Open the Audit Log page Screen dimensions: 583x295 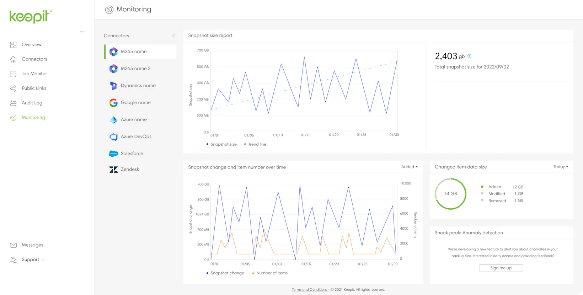pos(32,103)
